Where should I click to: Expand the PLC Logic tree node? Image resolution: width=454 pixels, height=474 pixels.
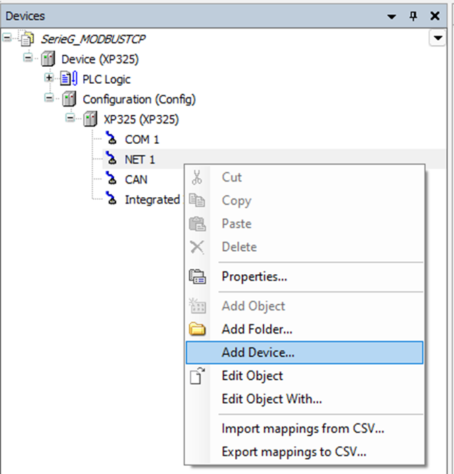click(49, 78)
